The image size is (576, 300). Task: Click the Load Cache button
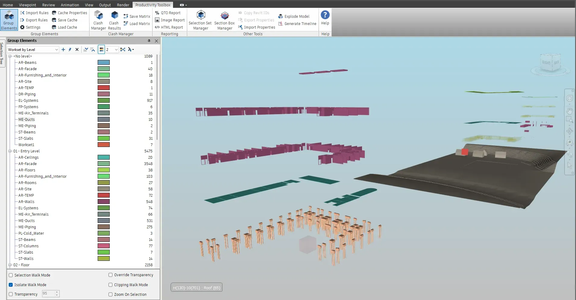tap(65, 27)
